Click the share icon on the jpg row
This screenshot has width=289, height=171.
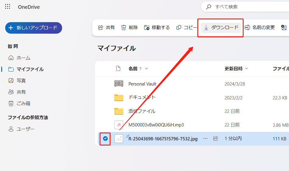click(216, 139)
